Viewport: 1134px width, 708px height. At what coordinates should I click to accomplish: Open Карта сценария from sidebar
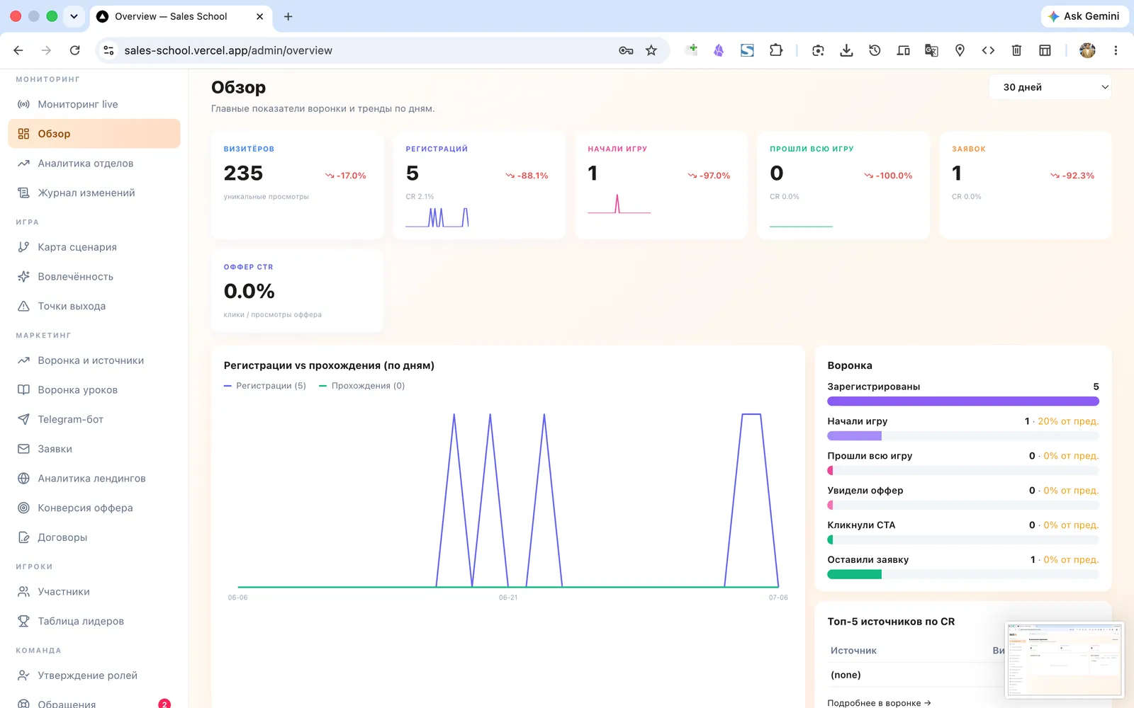[94, 247]
